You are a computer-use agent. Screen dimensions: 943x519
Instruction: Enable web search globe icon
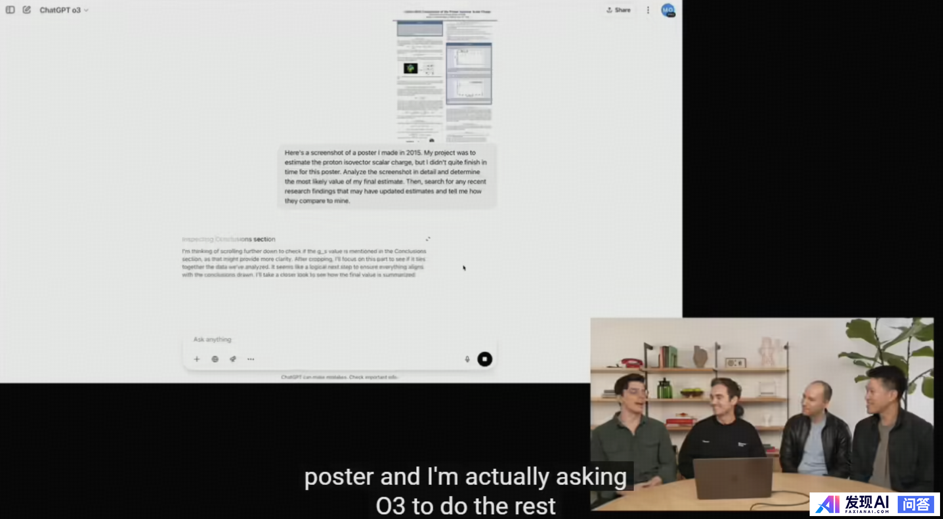(x=215, y=359)
